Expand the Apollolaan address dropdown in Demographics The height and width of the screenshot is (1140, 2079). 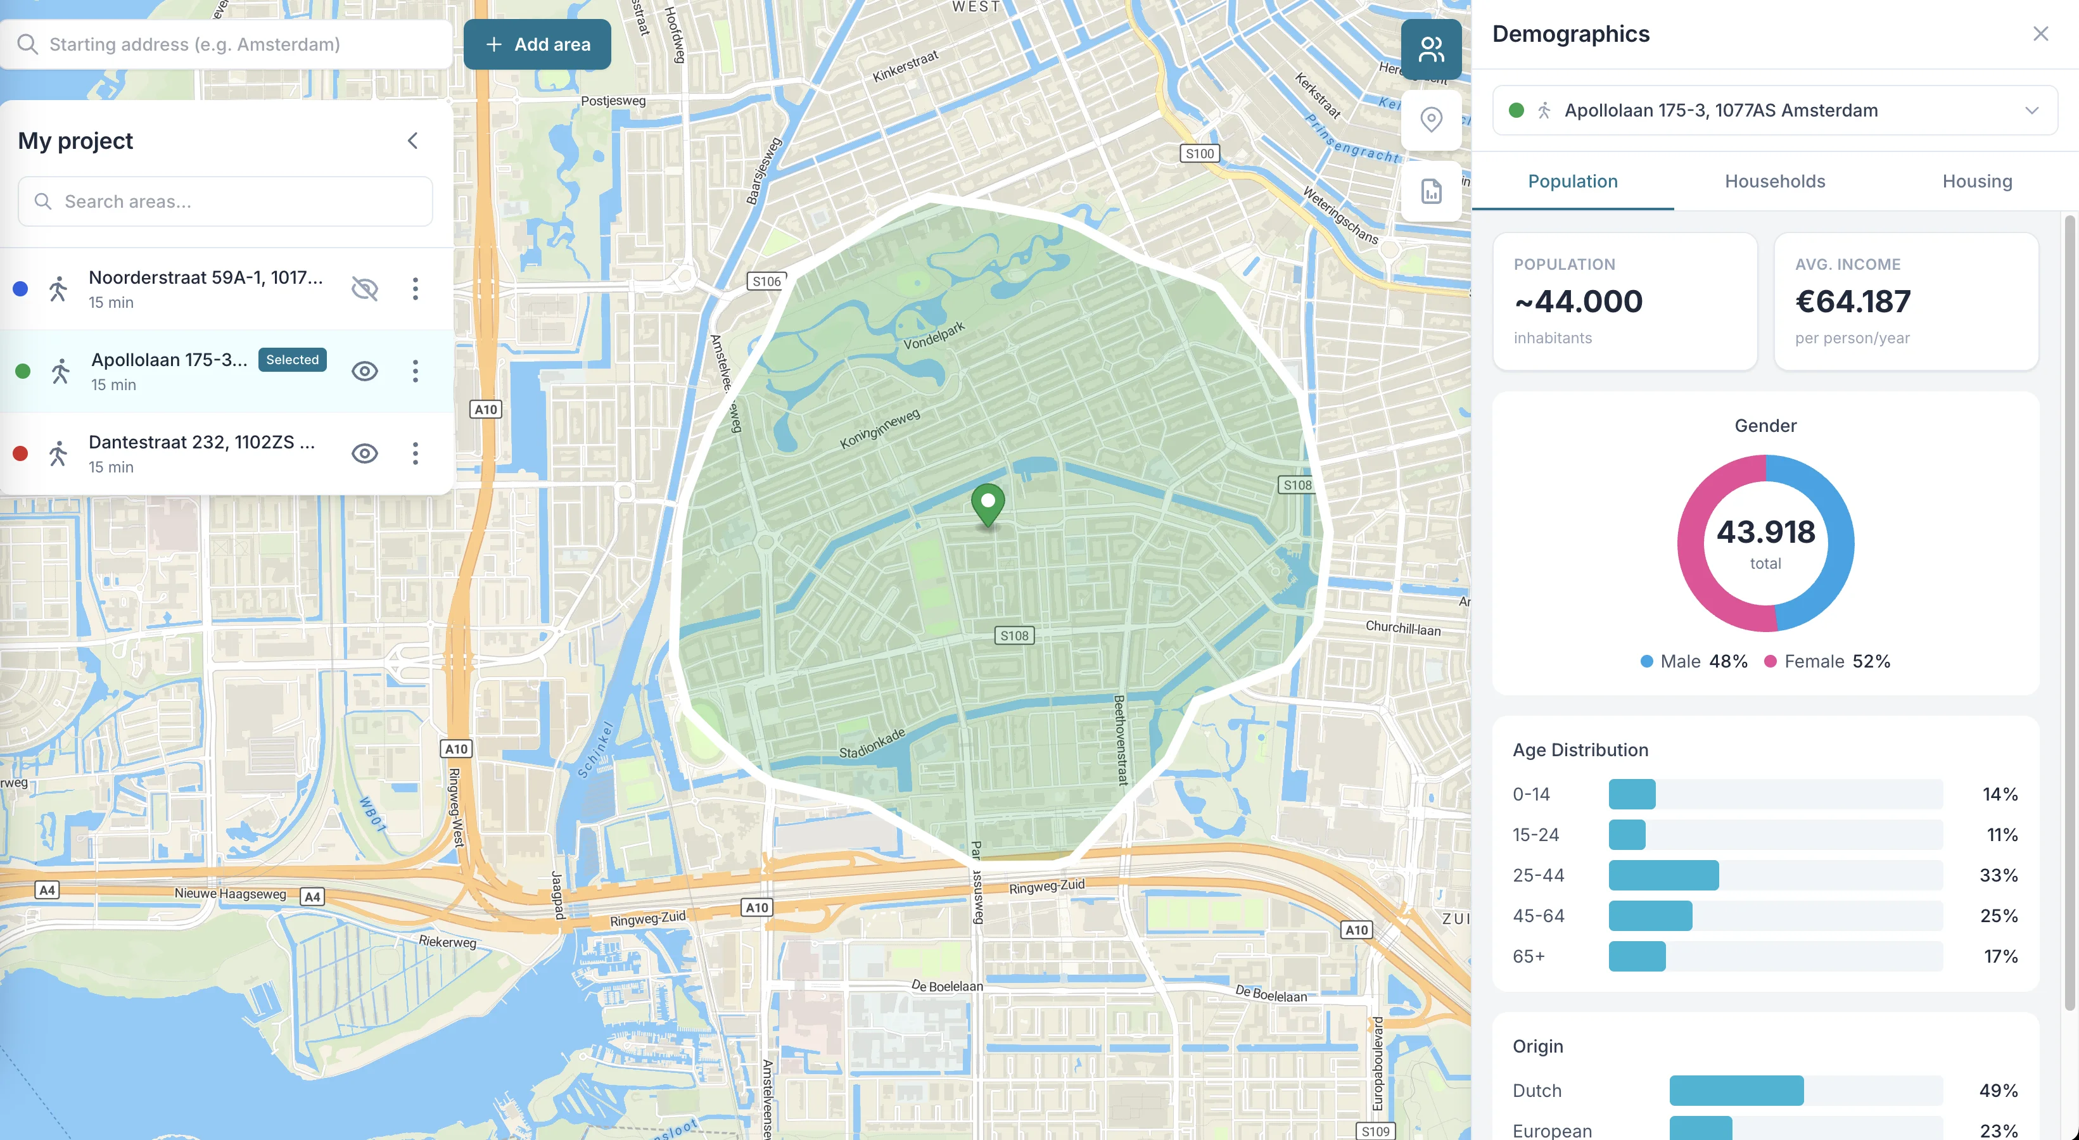point(2032,111)
